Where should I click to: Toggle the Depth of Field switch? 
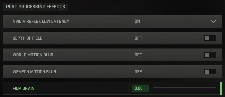pyautogui.click(x=210, y=38)
